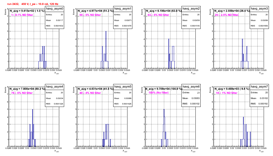Select RMS value 0.000102
This screenshot has width=273, height=156.
pyautogui.click(x=195, y=104)
